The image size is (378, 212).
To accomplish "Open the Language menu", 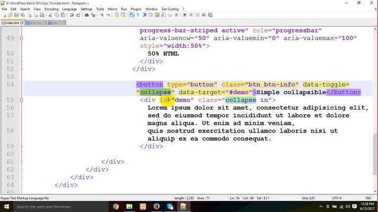I will point(70,9).
